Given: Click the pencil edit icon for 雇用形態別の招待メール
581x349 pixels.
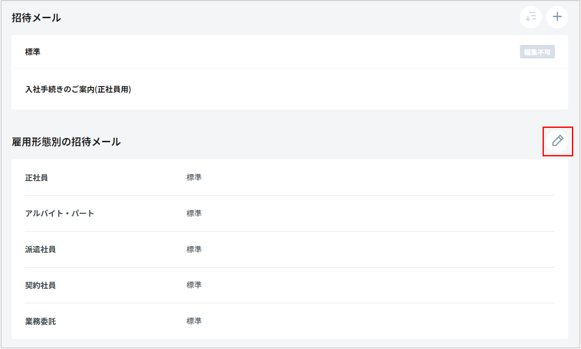Looking at the screenshot, I should [557, 141].
